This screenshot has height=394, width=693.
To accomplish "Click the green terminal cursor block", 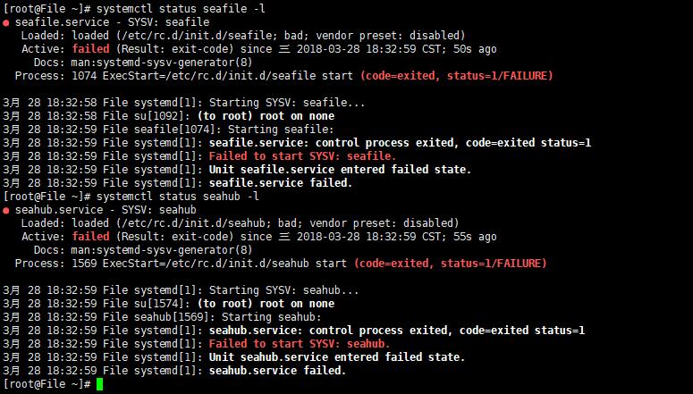I will [99, 384].
